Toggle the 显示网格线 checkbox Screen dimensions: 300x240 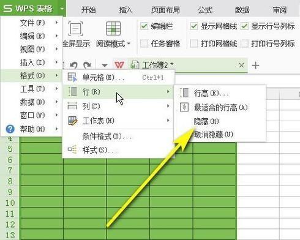tap(194, 26)
